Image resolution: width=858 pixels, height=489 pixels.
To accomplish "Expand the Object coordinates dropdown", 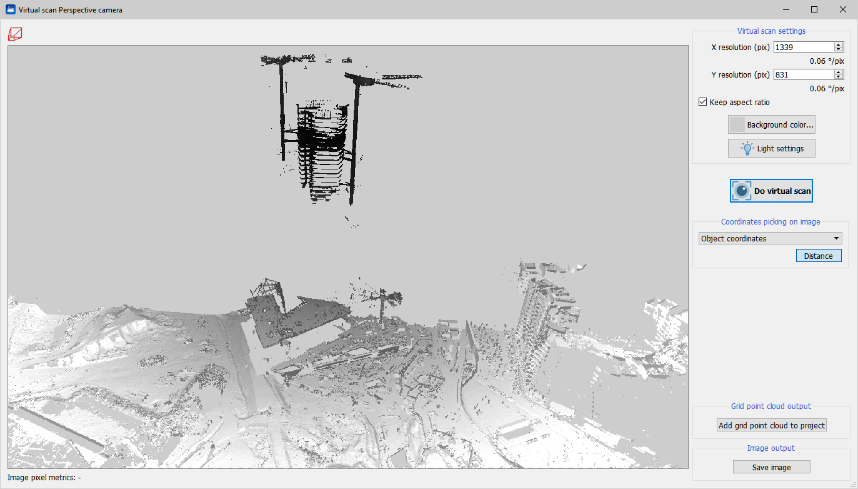I will (x=770, y=238).
